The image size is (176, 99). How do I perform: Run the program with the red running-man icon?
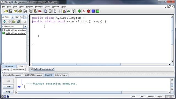click(x=84, y=11)
